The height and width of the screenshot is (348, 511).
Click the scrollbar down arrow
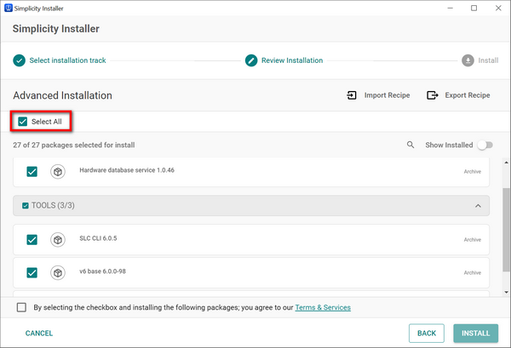[x=506, y=293]
